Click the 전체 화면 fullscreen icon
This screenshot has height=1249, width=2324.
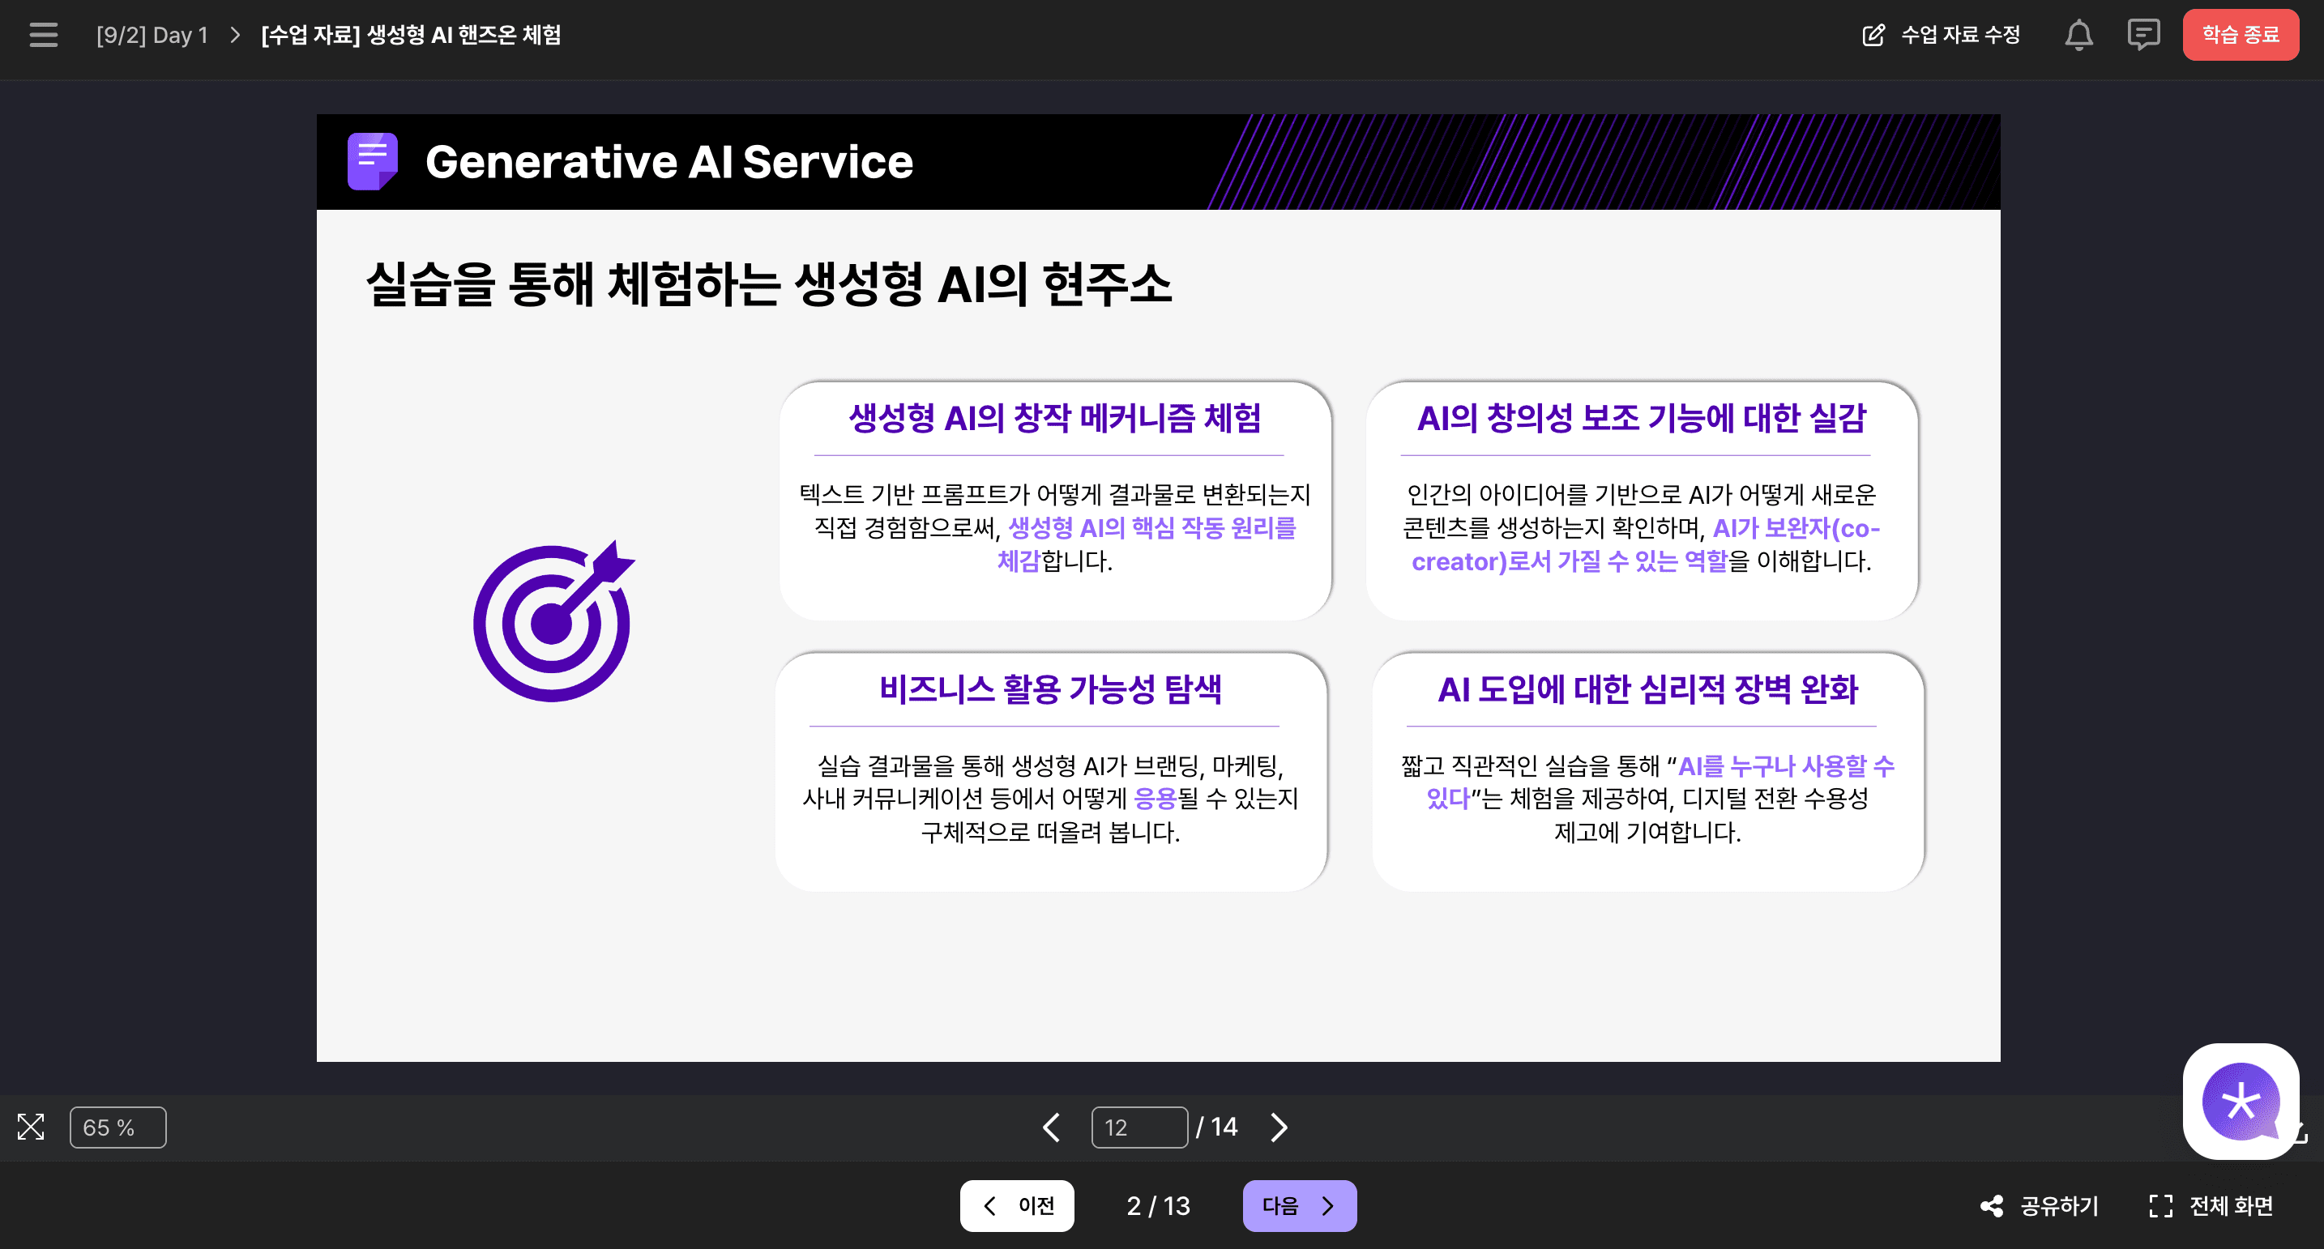point(2160,1206)
